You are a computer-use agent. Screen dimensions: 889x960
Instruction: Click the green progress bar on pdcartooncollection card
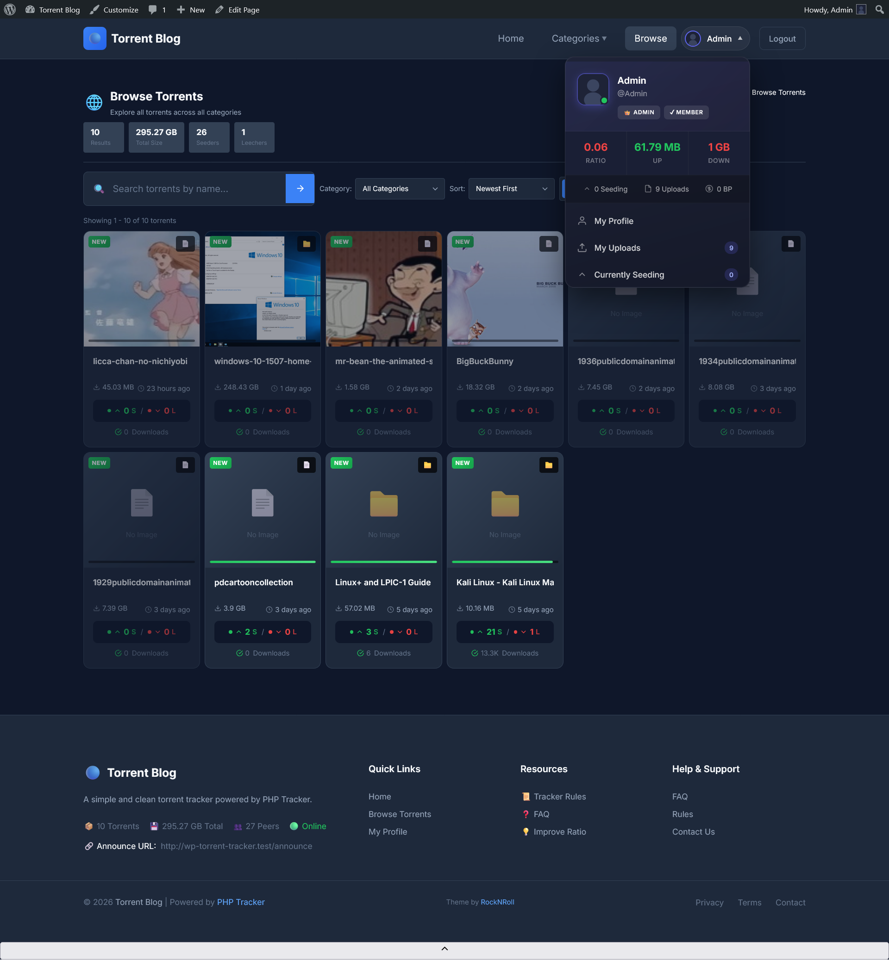click(262, 562)
